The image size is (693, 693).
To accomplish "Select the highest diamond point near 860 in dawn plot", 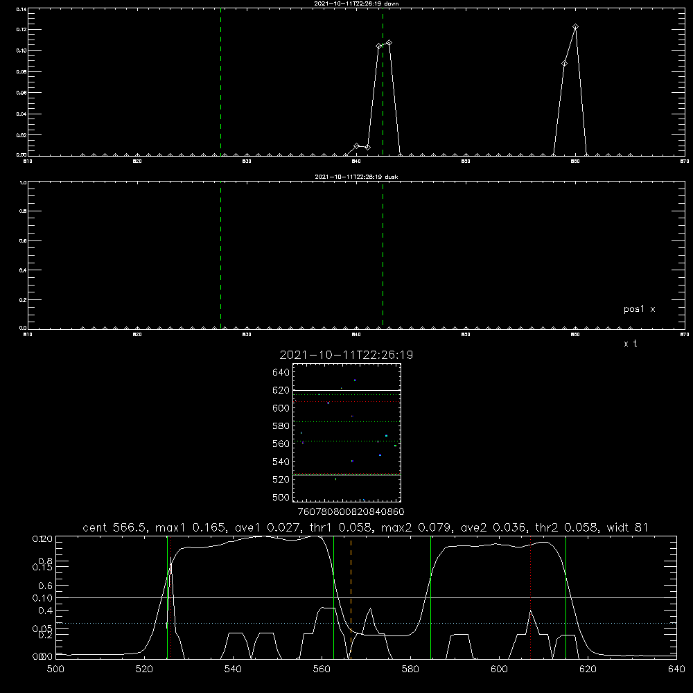I will 575,27.
